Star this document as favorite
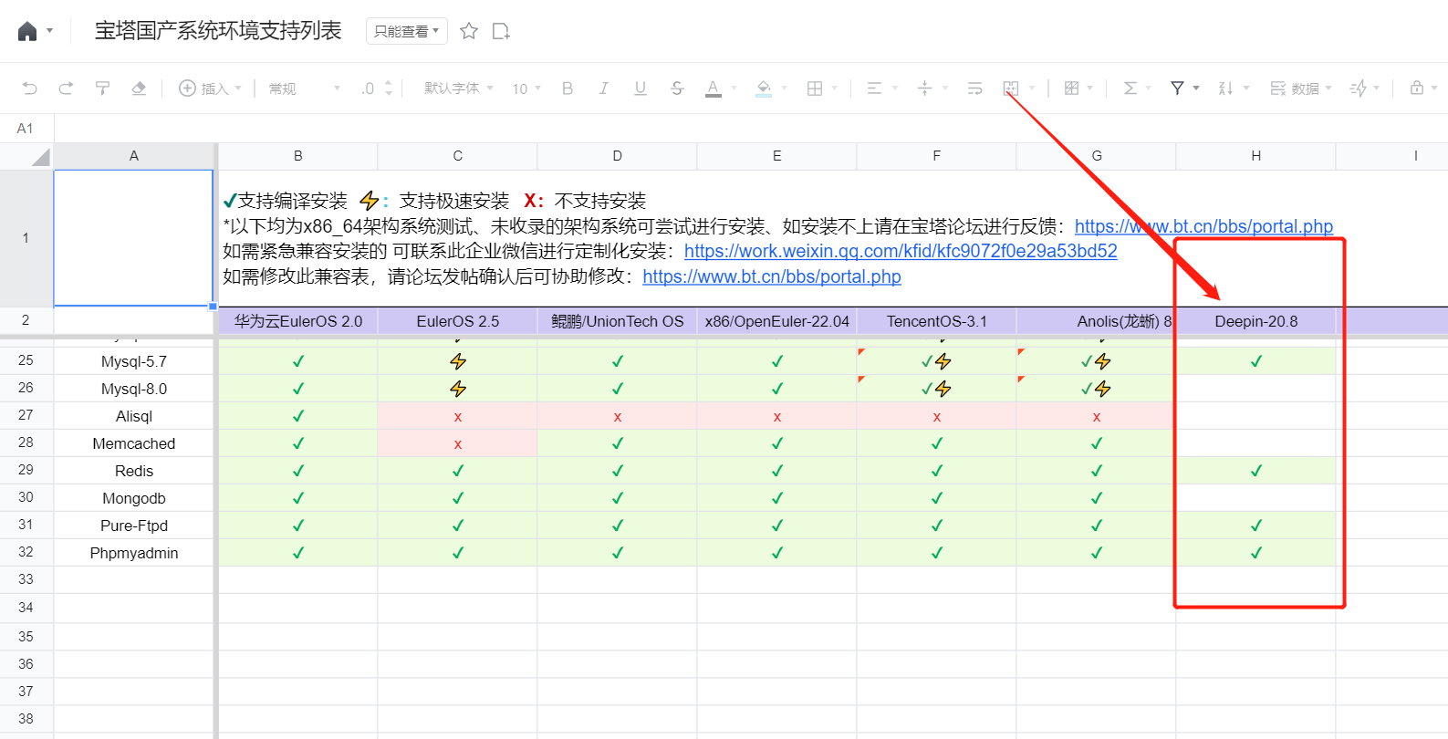 coord(469,31)
